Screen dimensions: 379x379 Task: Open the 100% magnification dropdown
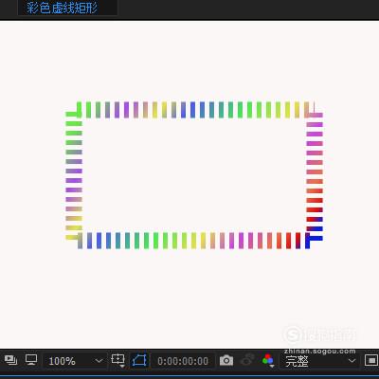(x=75, y=361)
